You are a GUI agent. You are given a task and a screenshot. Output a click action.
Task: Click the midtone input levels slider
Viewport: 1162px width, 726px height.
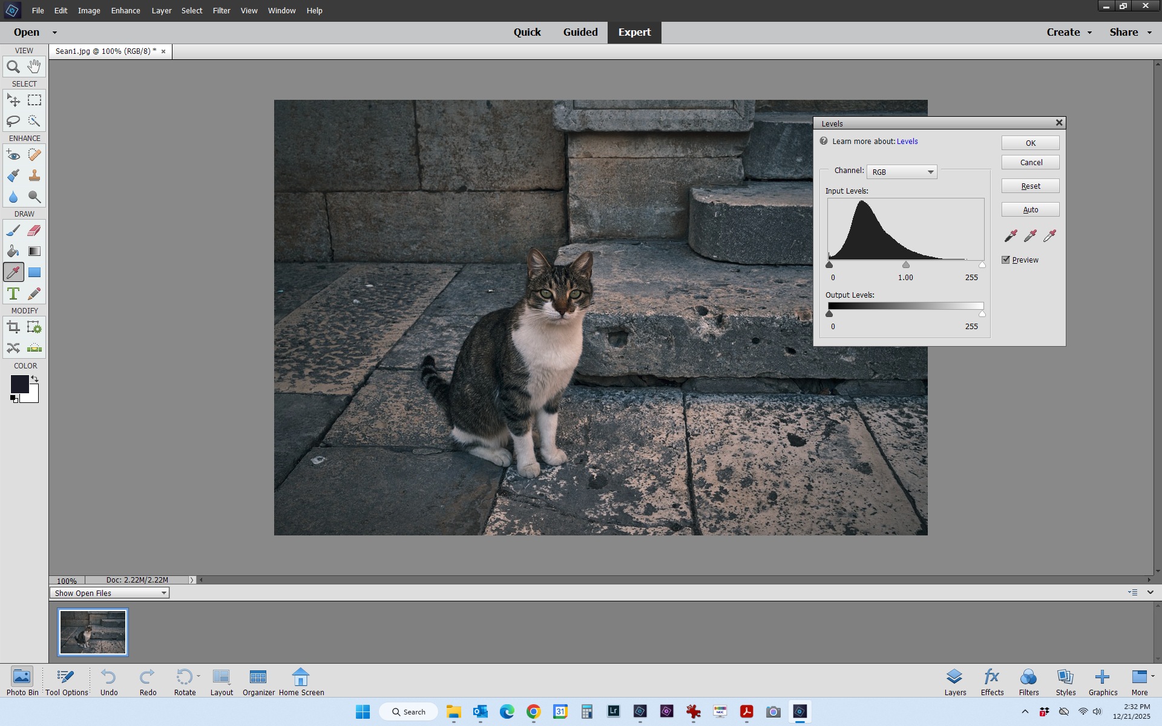click(906, 265)
